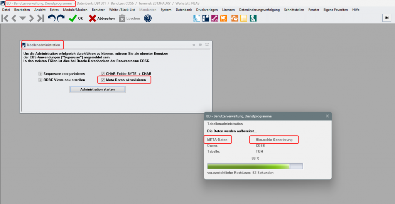Expand the downward triangle record dropdown
The width and height of the screenshot is (395, 204).
(23, 18)
